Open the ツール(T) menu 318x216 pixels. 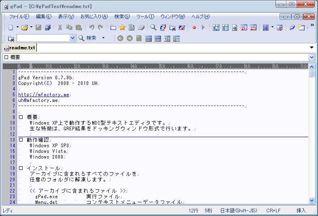pos(145,17)
